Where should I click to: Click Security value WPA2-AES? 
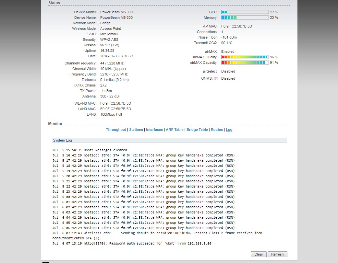click(x=109, y=40)
